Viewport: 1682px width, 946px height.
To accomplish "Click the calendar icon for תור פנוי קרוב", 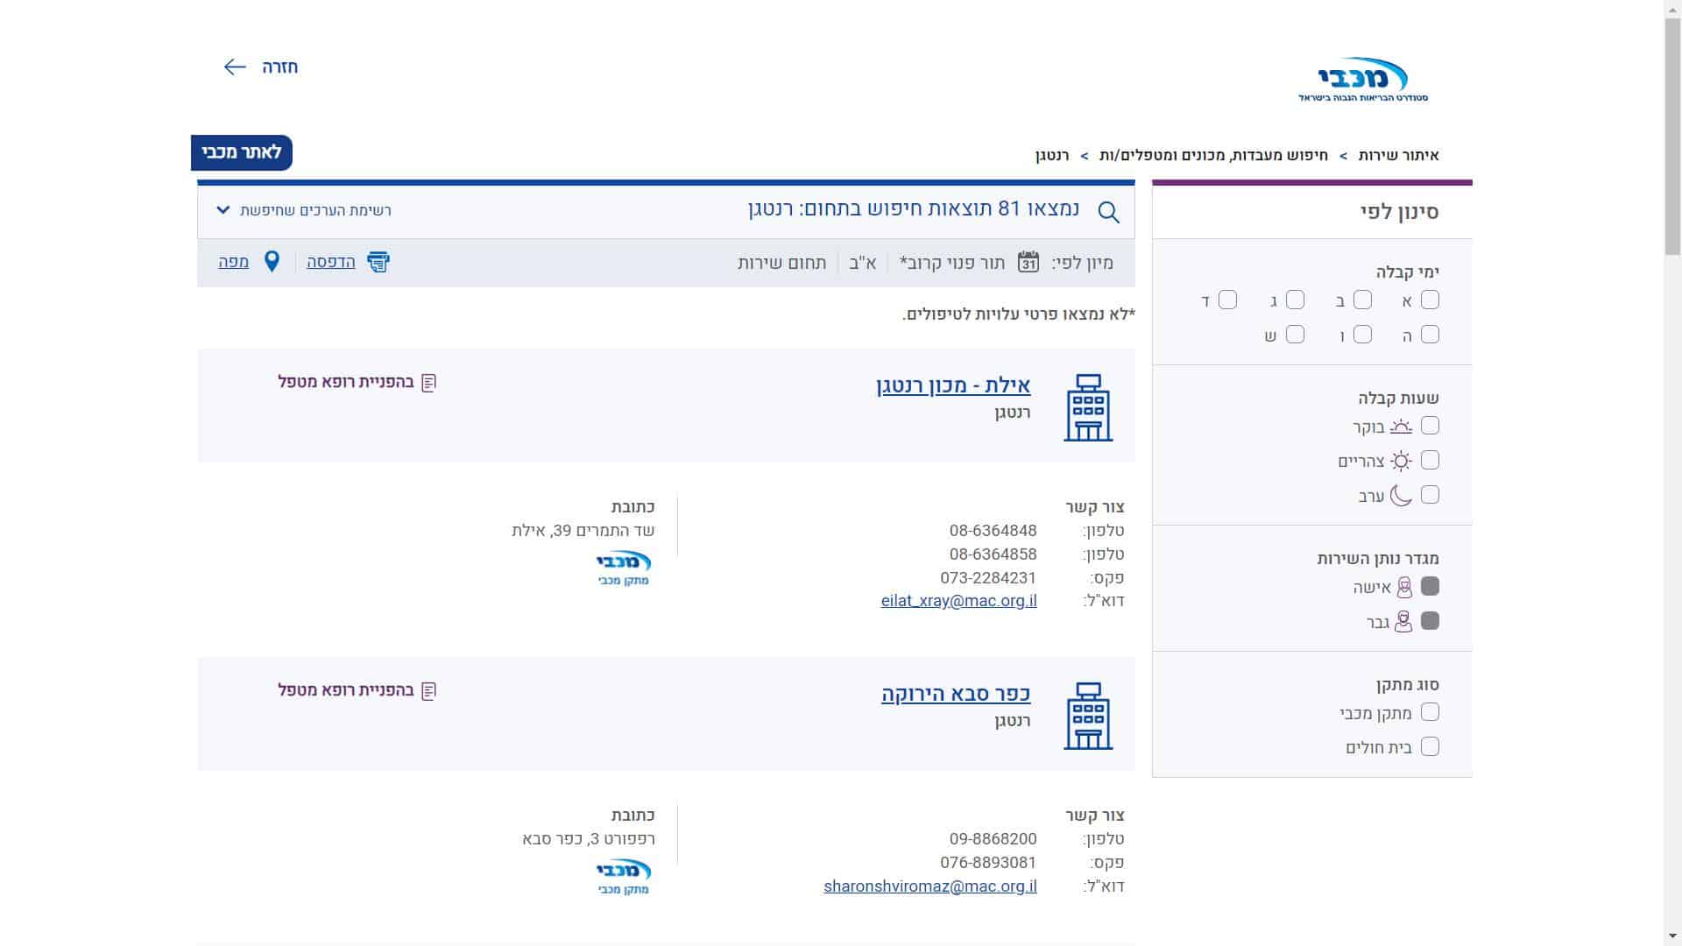I will [x=1028, y=262].
